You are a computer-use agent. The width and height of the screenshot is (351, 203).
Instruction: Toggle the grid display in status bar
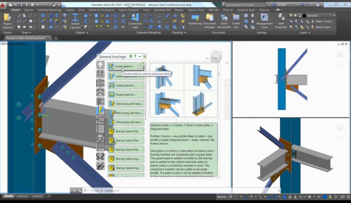231,197
